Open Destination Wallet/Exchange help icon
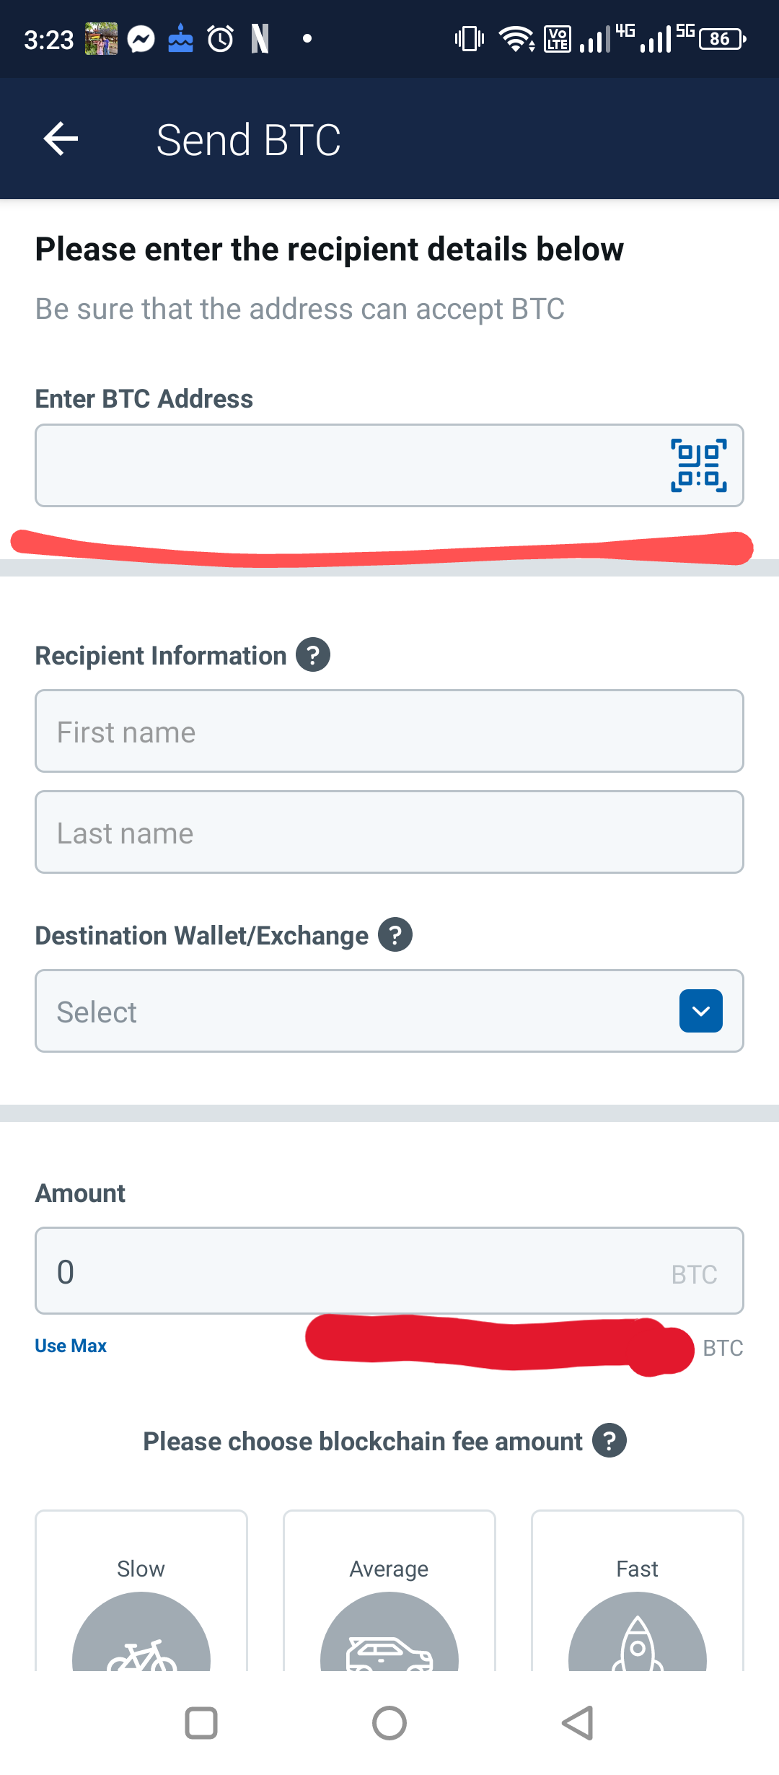The height and width of the screenshot is (1775, 779). point(395,935)
